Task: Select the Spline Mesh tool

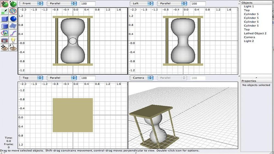Action: point(13,26)
